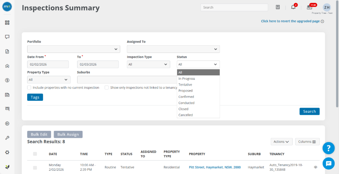This screenshot has width=339, height=174.
Task: Click the leaf sprout sidebar icon
Action: pos(7,167)
